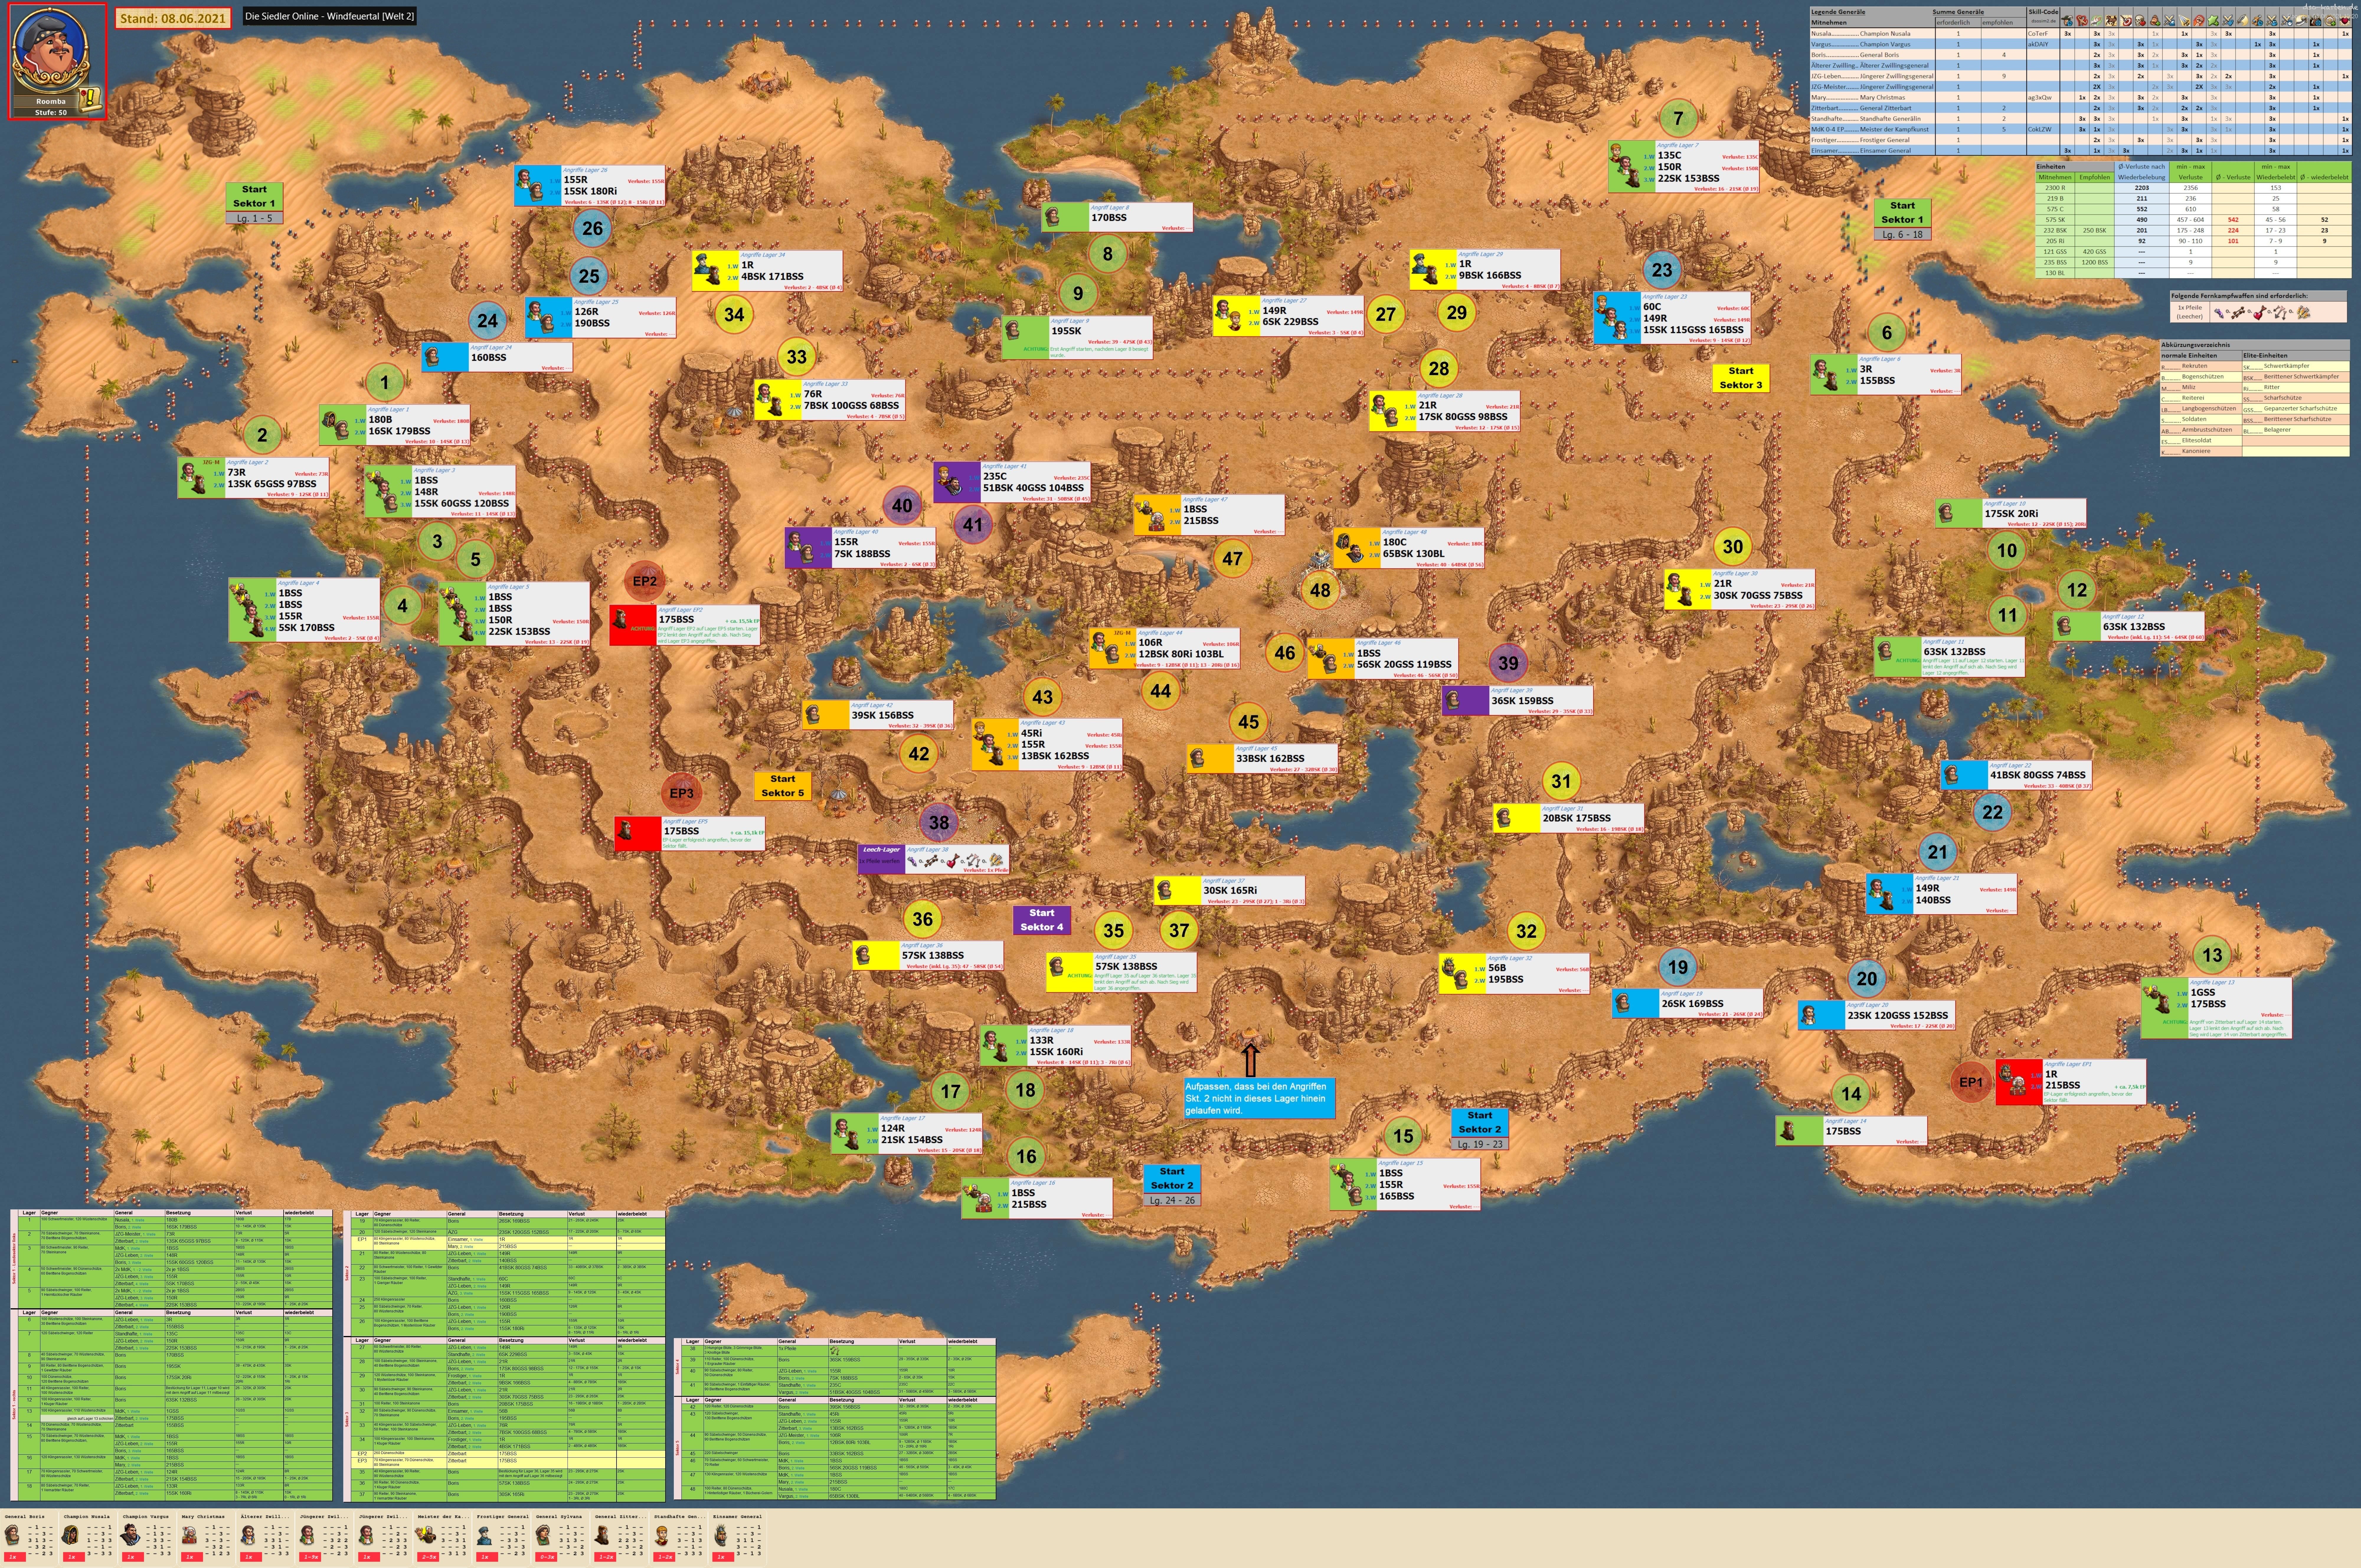
Task: Click the skull skill icon in legend header
Action: pos(2140,20)
